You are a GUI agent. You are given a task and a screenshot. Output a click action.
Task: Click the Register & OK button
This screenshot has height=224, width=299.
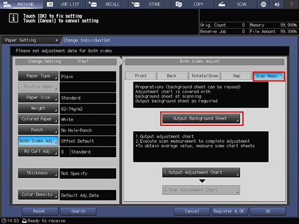229,211
